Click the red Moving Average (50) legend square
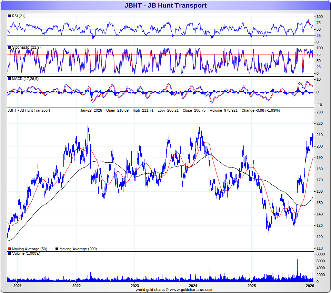Image resolution: width=331 pixels, height=293 pixels. click(x=9, y=249)
